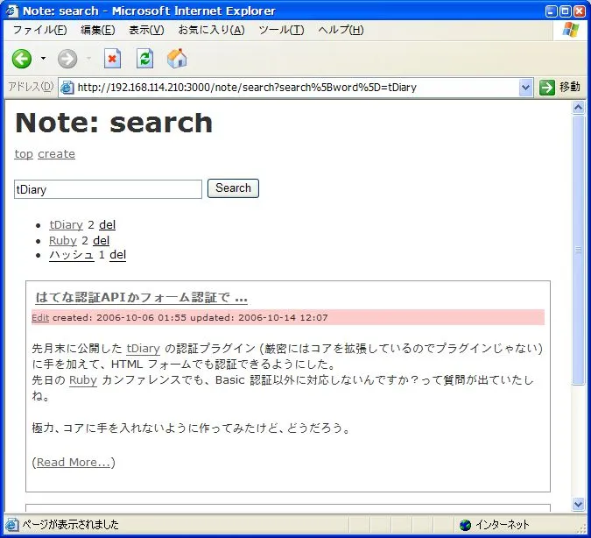Screen dimensions: 591x538
Task: Click the アドレス(D) label
Action: 31,88
